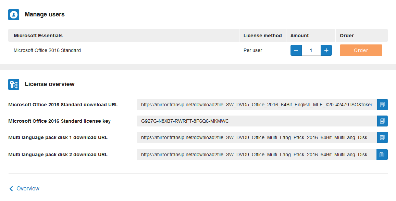The width and height of the screenshot is (396, 201).
Task: Click the Manage users profile icon
Action: 14,15
